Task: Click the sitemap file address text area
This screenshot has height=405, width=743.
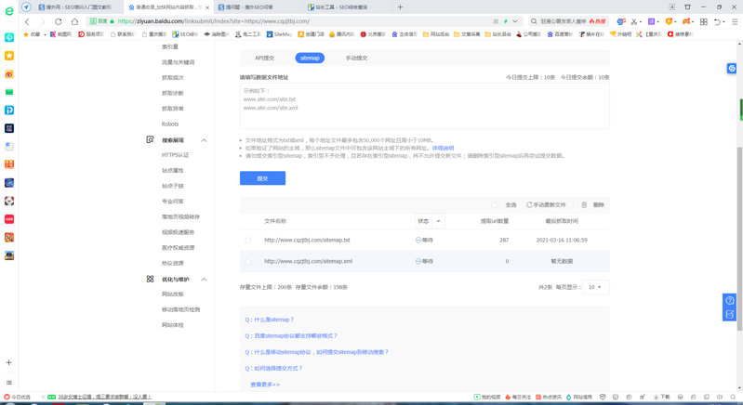Action: pos(424,107)
